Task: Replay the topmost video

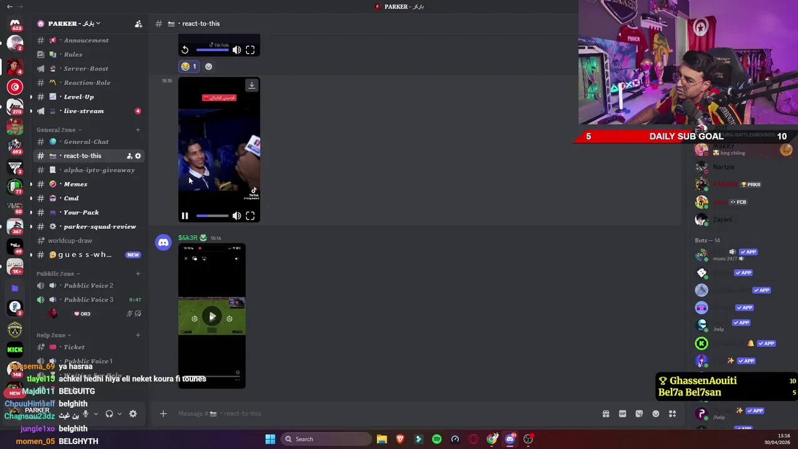Action: tap(185, 50)
